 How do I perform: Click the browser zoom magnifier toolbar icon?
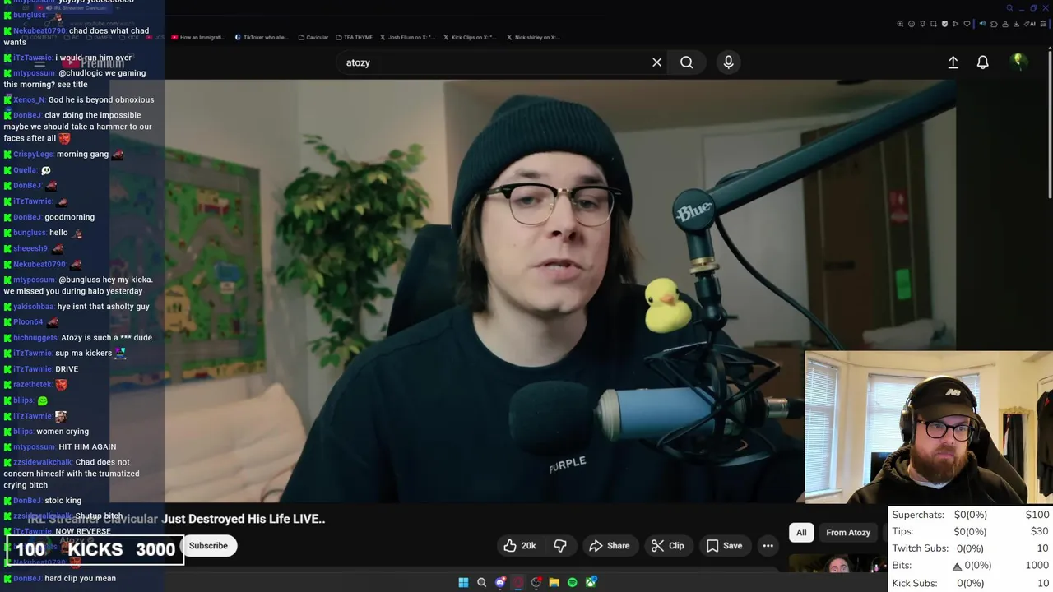(x=900, y=24)
